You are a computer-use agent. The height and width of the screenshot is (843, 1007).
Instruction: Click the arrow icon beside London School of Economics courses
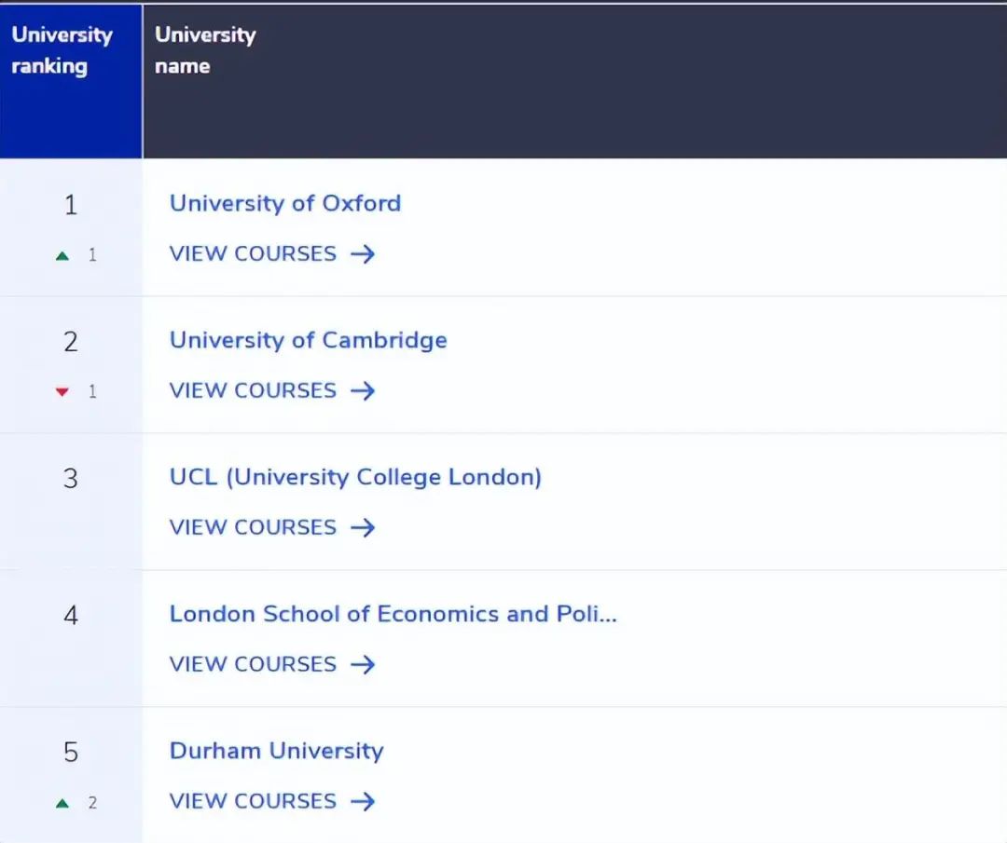(x=365, y=664)
